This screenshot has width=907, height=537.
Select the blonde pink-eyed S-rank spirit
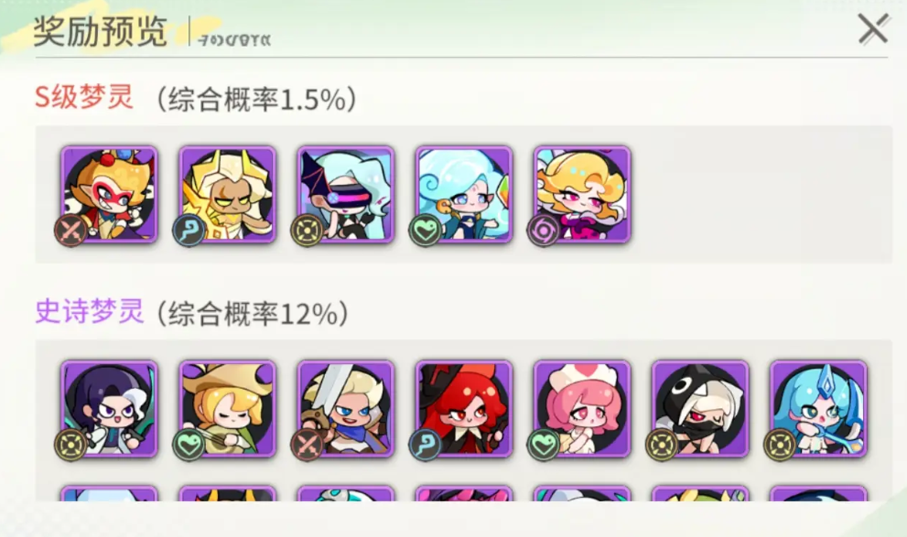click(582, 194)
